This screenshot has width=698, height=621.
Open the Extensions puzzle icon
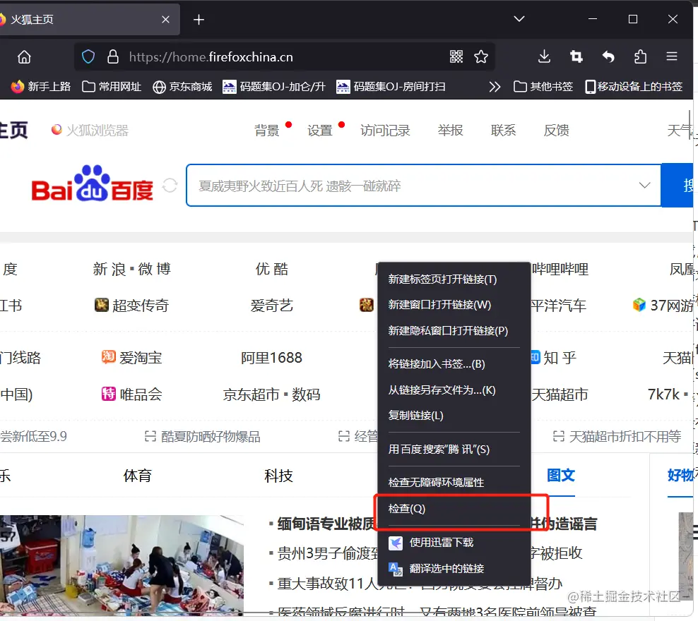pos(640,57)
